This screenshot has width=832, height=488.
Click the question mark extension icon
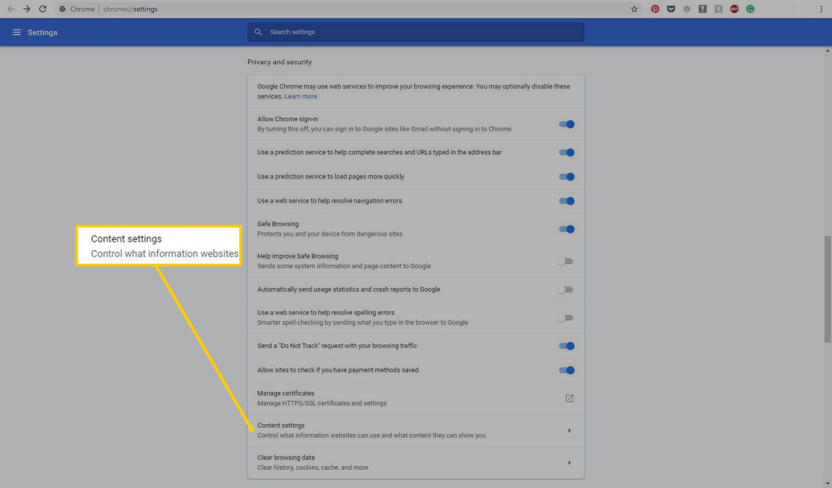pos(702,9)
